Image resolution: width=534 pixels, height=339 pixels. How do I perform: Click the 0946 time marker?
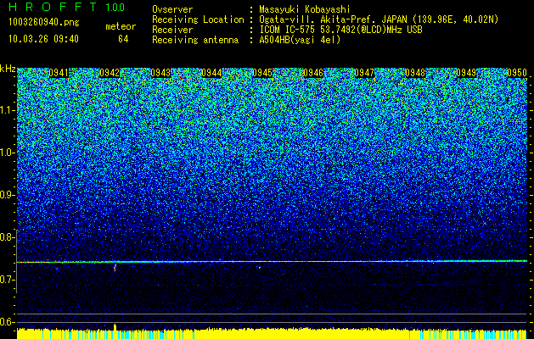pos(313,73)
